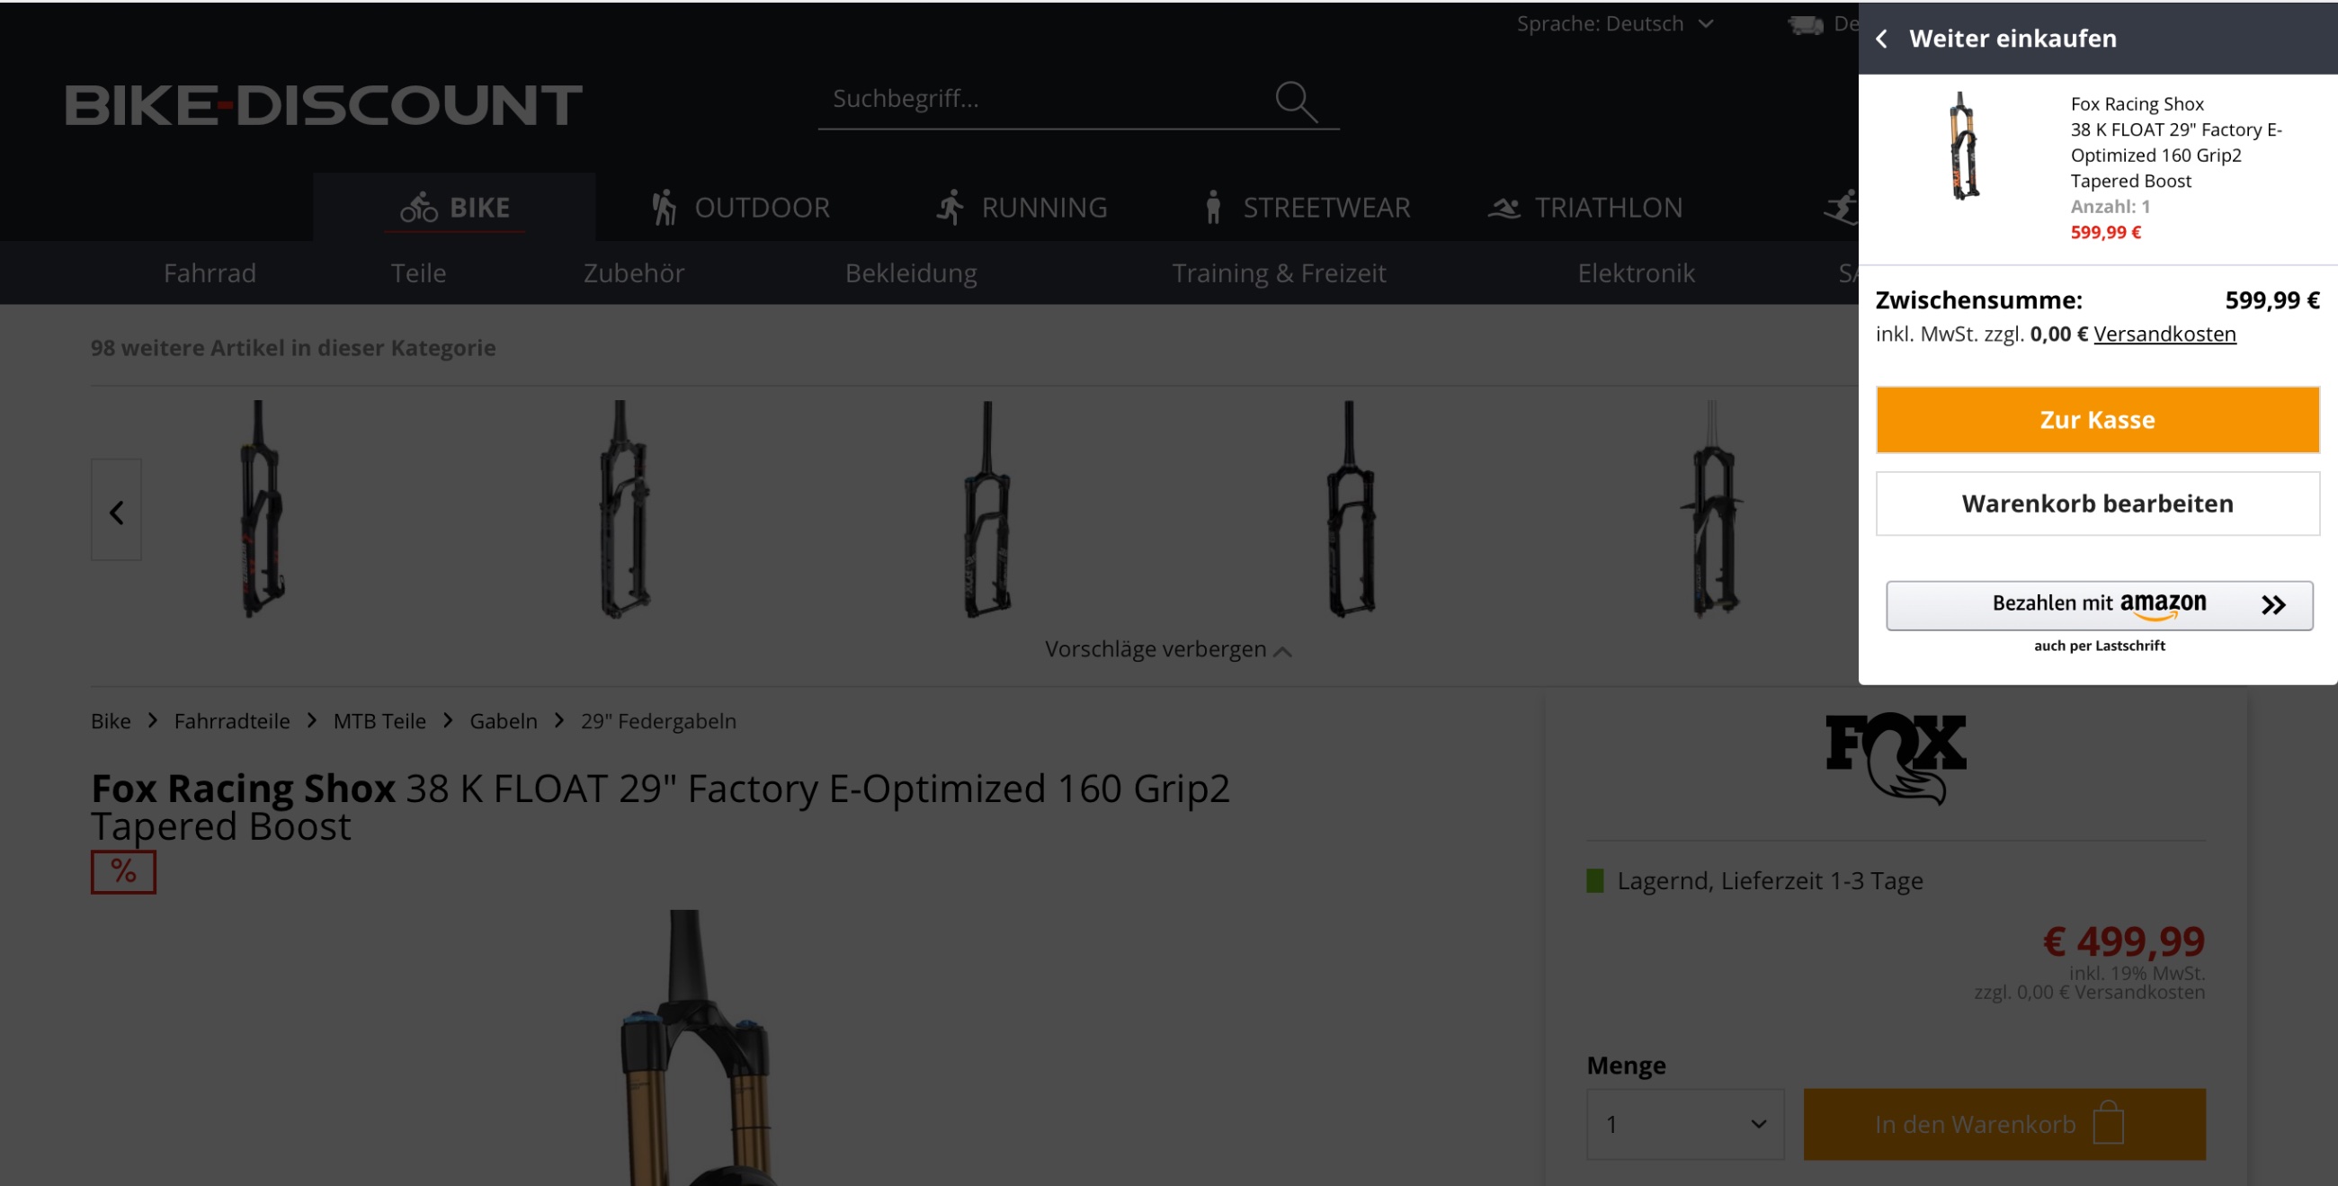2338x1186 pixels.
Task: Open the Teile menu item
Action: [418, 273]
